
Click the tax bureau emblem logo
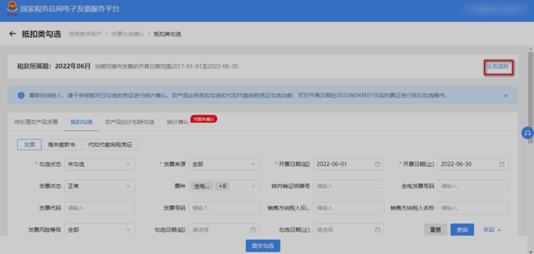[12, 9]
